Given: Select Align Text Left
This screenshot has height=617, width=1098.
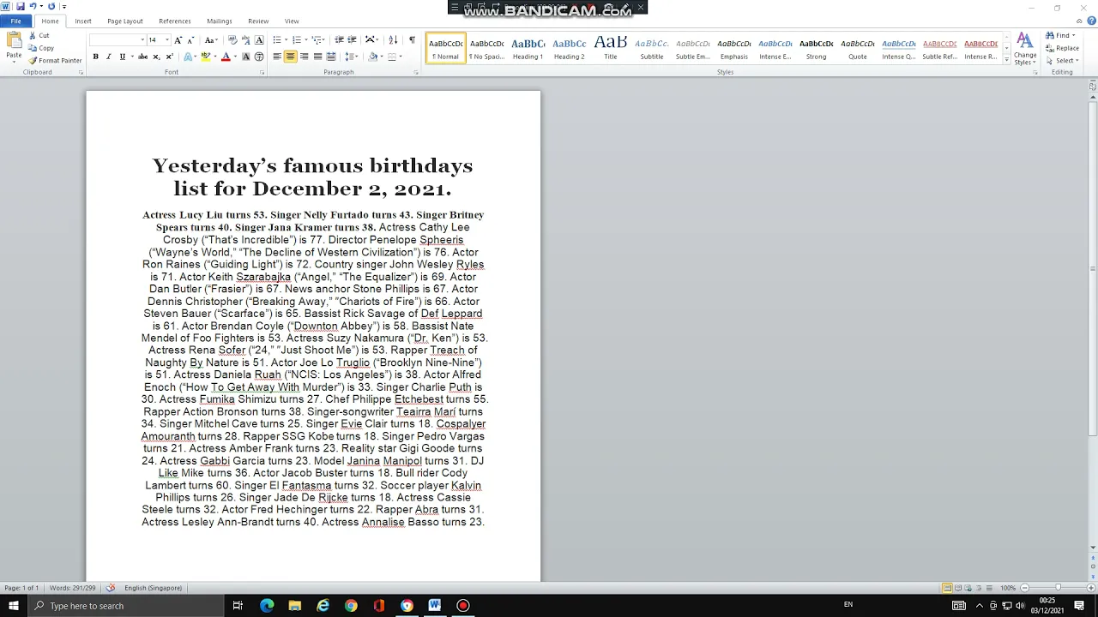Looking at the screenshot, I should 277,57.
